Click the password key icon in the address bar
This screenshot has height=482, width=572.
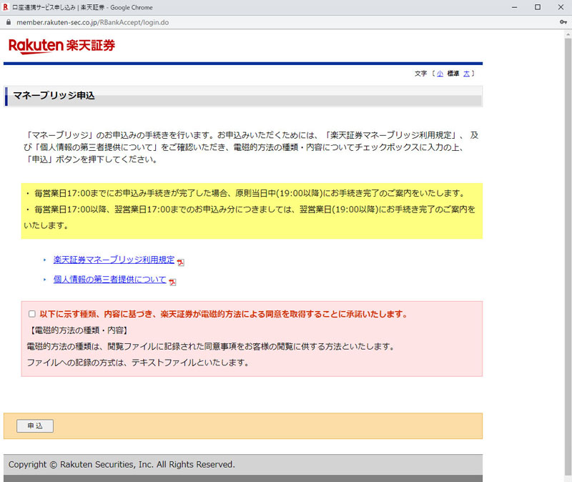[564, 22]
